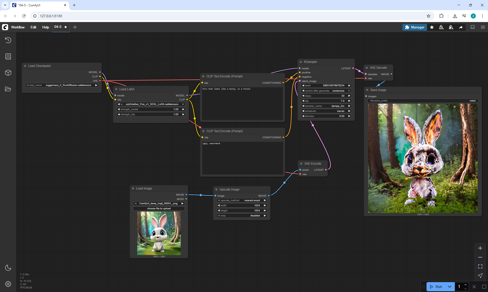
Task: Click the denoise 0.50 slider field
Action: pyautogui.click(x=326, y=116)
